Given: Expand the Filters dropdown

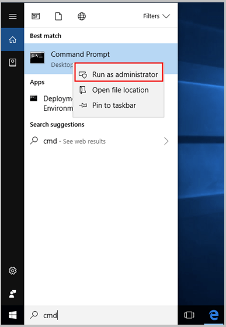Looking at the screenshot, I should 157,16.
